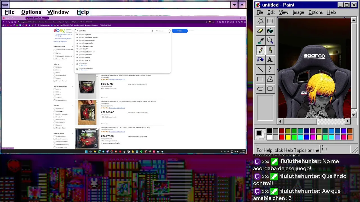Click the eBay logo
360x202 pixels.
59,31
